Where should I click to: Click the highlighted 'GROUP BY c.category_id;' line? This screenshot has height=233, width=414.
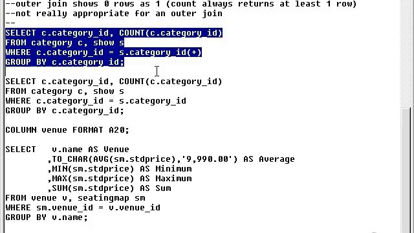pos(65,62)
